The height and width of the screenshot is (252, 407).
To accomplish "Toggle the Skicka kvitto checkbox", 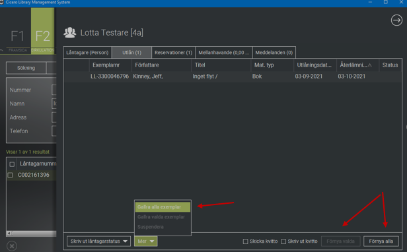I will pos(245,241).
